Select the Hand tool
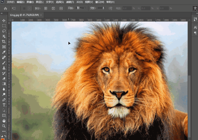 [4, 121]
